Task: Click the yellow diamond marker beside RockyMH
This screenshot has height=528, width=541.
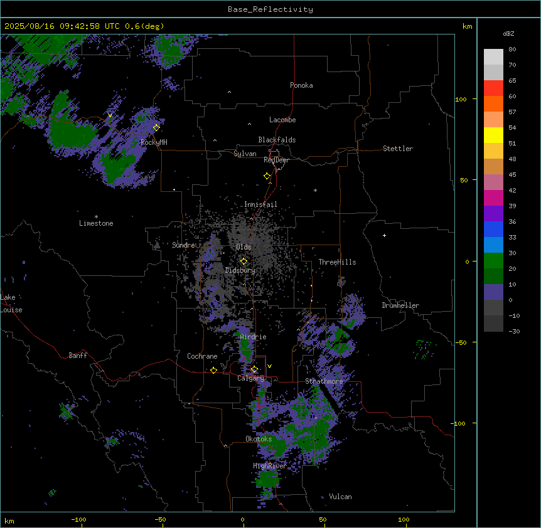Action: coord(156,127)
